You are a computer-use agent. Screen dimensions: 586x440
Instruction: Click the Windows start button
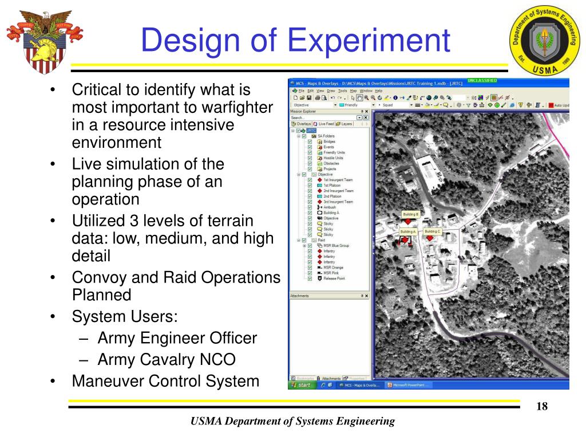[302, 385]
